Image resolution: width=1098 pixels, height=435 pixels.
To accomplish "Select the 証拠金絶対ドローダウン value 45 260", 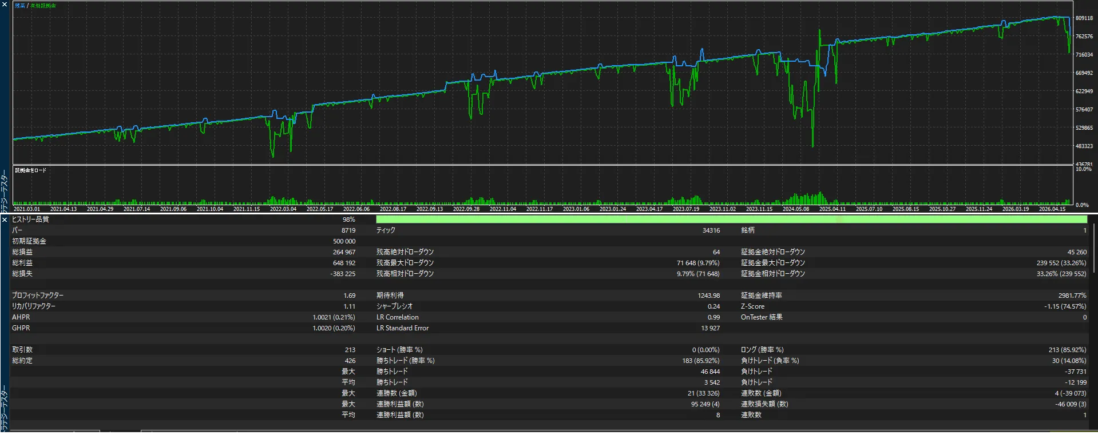I will (1077, 252).
